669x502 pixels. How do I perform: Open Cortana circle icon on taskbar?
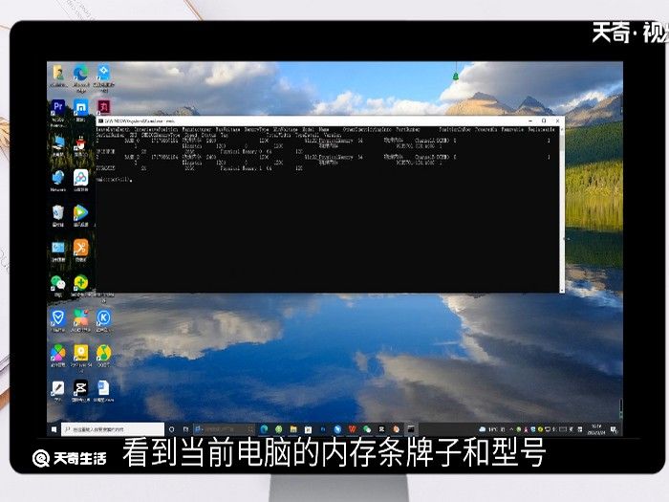click(x=172, y=429)
